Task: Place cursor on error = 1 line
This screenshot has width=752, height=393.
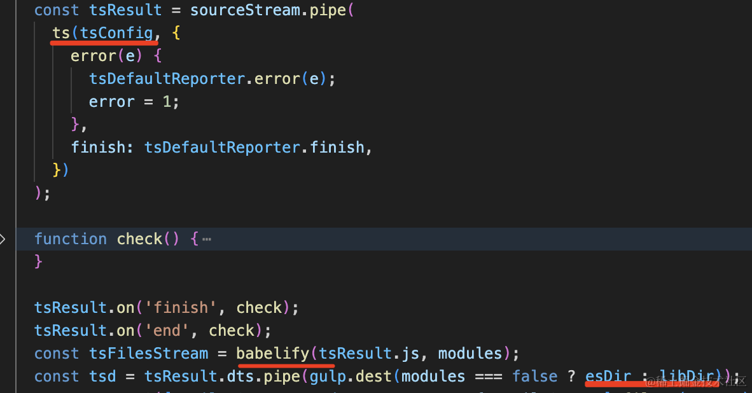Action: click(x=134, y=102)
